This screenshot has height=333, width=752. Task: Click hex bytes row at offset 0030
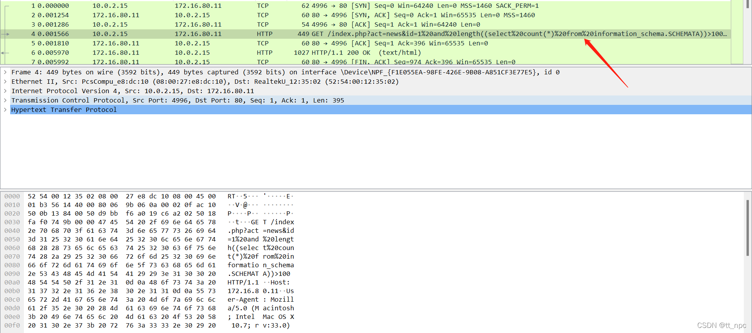[x=122, y=222]
